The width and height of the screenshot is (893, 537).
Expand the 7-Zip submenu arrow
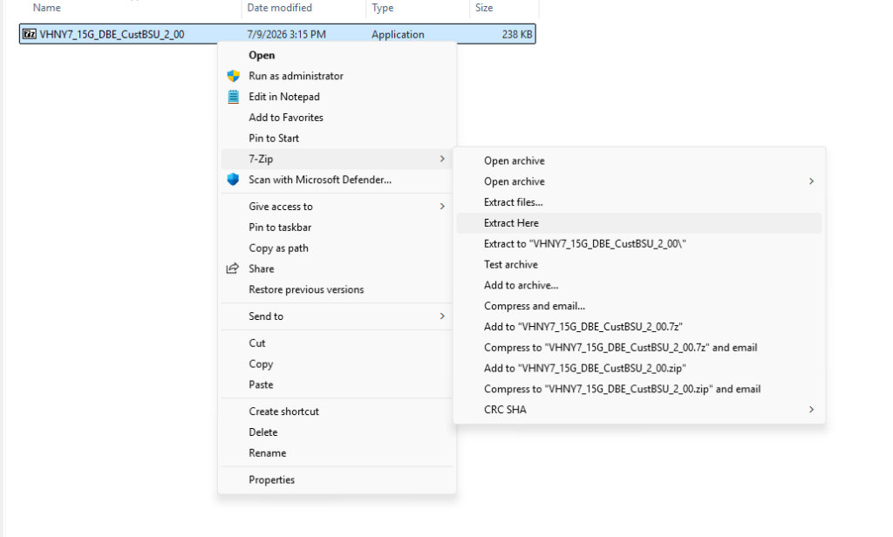click(x=442, y=159)
